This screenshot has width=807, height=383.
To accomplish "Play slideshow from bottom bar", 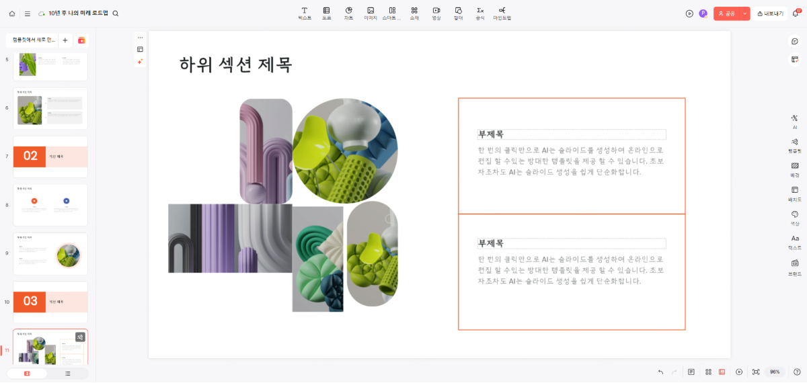I will [739, 372].
